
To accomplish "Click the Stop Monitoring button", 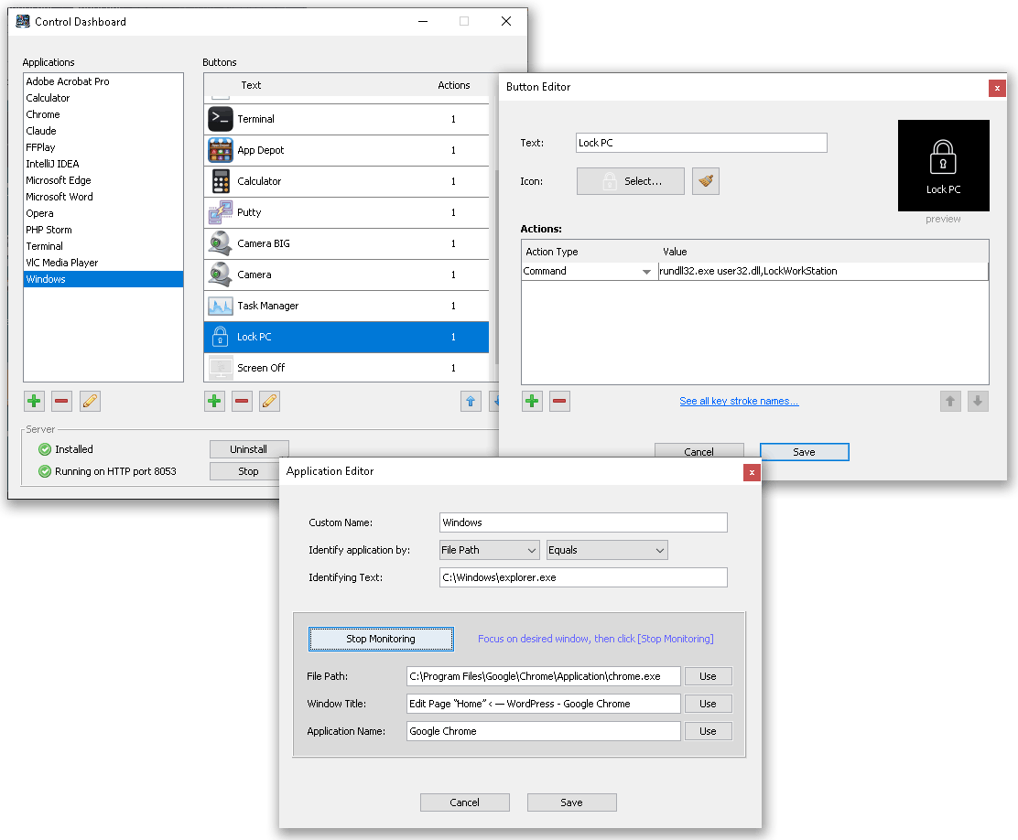I will (x=381, y=639).
